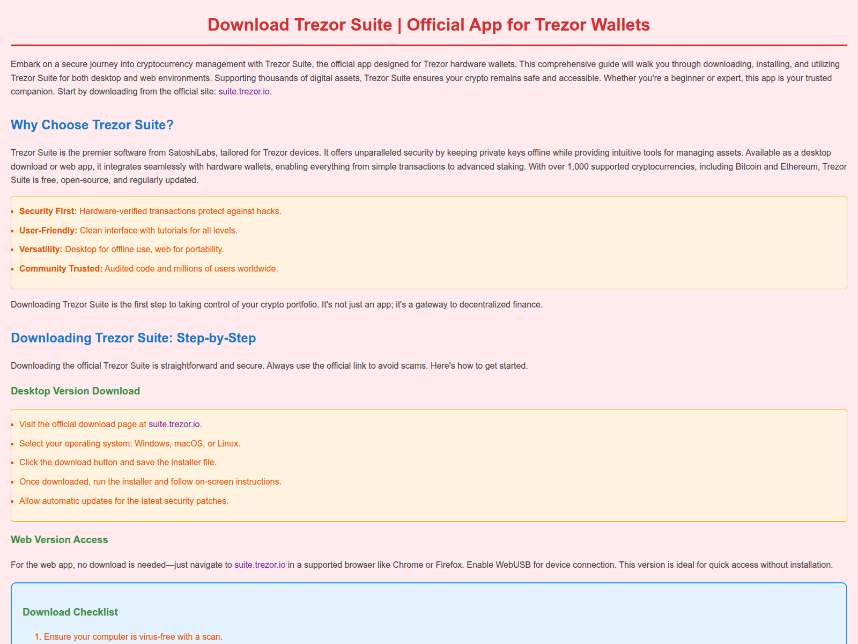This screenshot has height=644, width=858.
Task: Click the 'User-Friendly:' bullet item
Action: pos(128,231)
